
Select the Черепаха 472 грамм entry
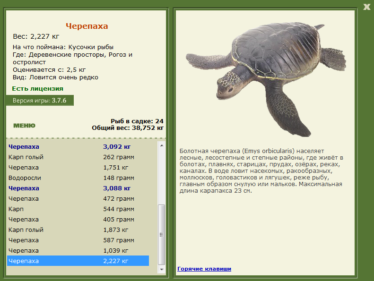click(78, 198)
